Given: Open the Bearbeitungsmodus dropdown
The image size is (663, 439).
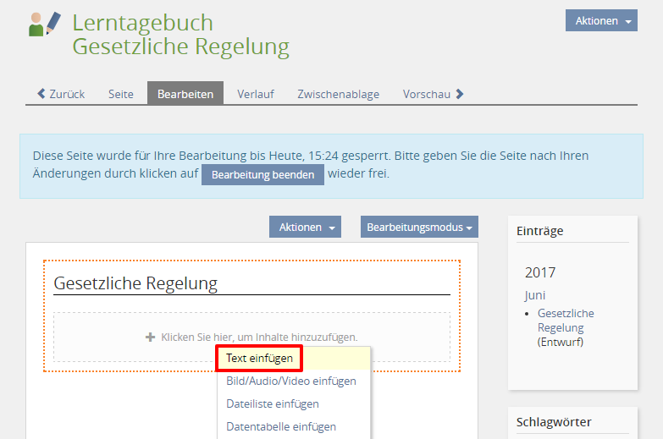Looking at the screenshot, I should click(419, 227).
